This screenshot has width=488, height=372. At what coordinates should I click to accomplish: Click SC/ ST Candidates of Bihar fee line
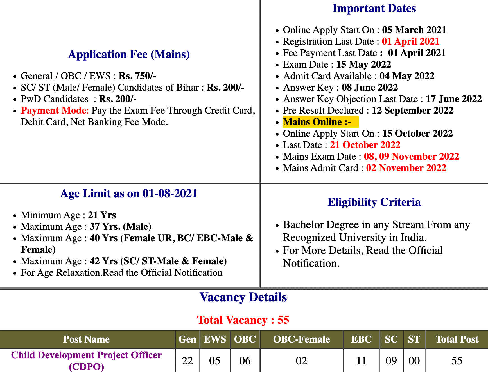[x=132, y=88]
